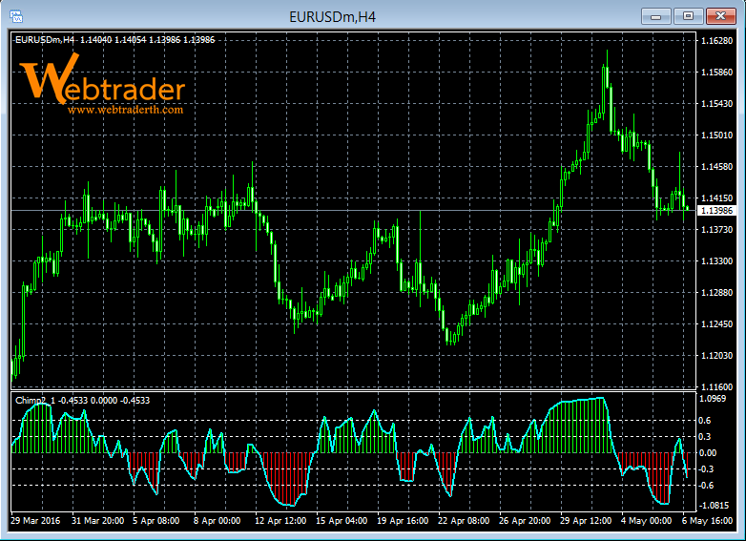
Task: Click the 1.13730 price scale value
Action: pos(717,229)
